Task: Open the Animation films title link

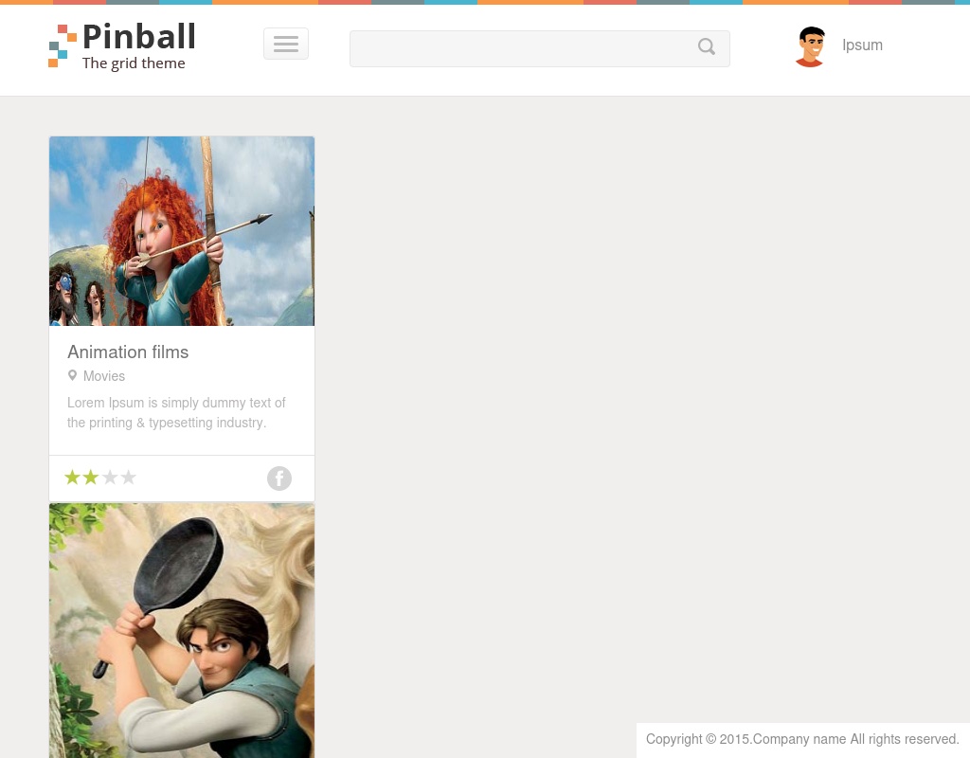Action: click(128, 352)
